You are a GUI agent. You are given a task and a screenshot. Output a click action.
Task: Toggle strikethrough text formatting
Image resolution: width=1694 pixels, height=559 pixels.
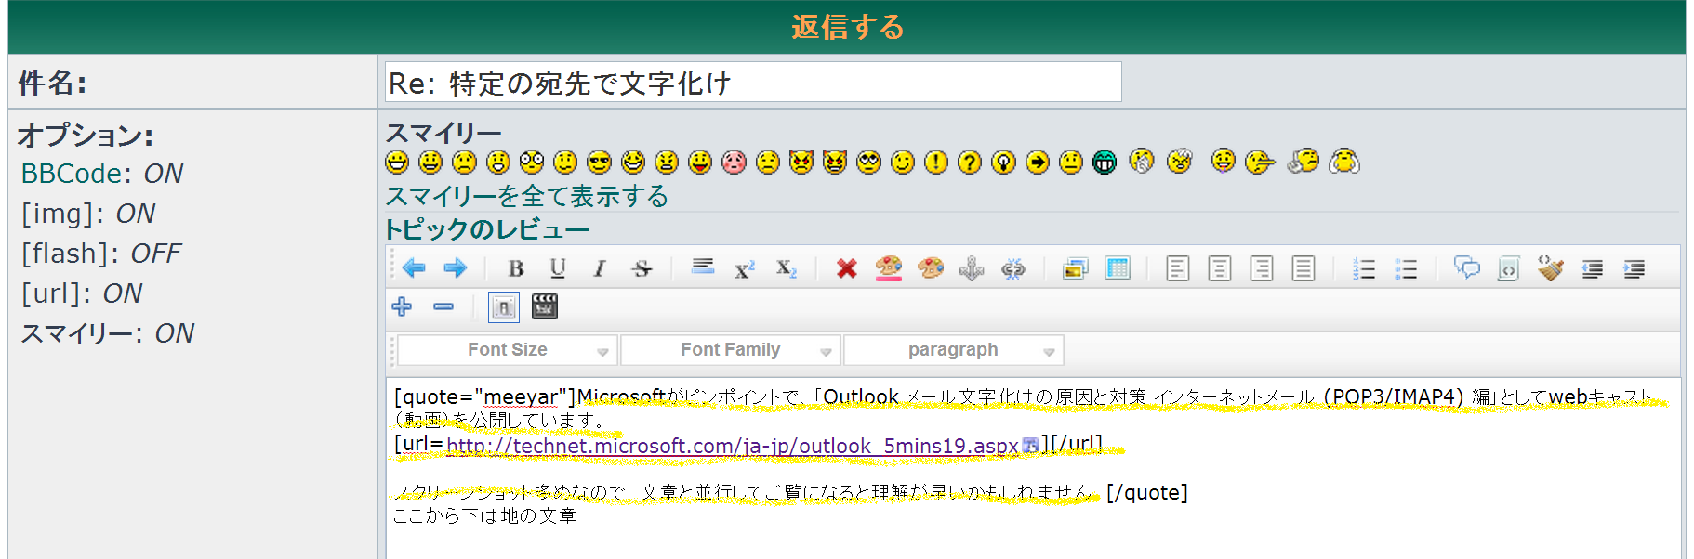(x=642, y=268)
